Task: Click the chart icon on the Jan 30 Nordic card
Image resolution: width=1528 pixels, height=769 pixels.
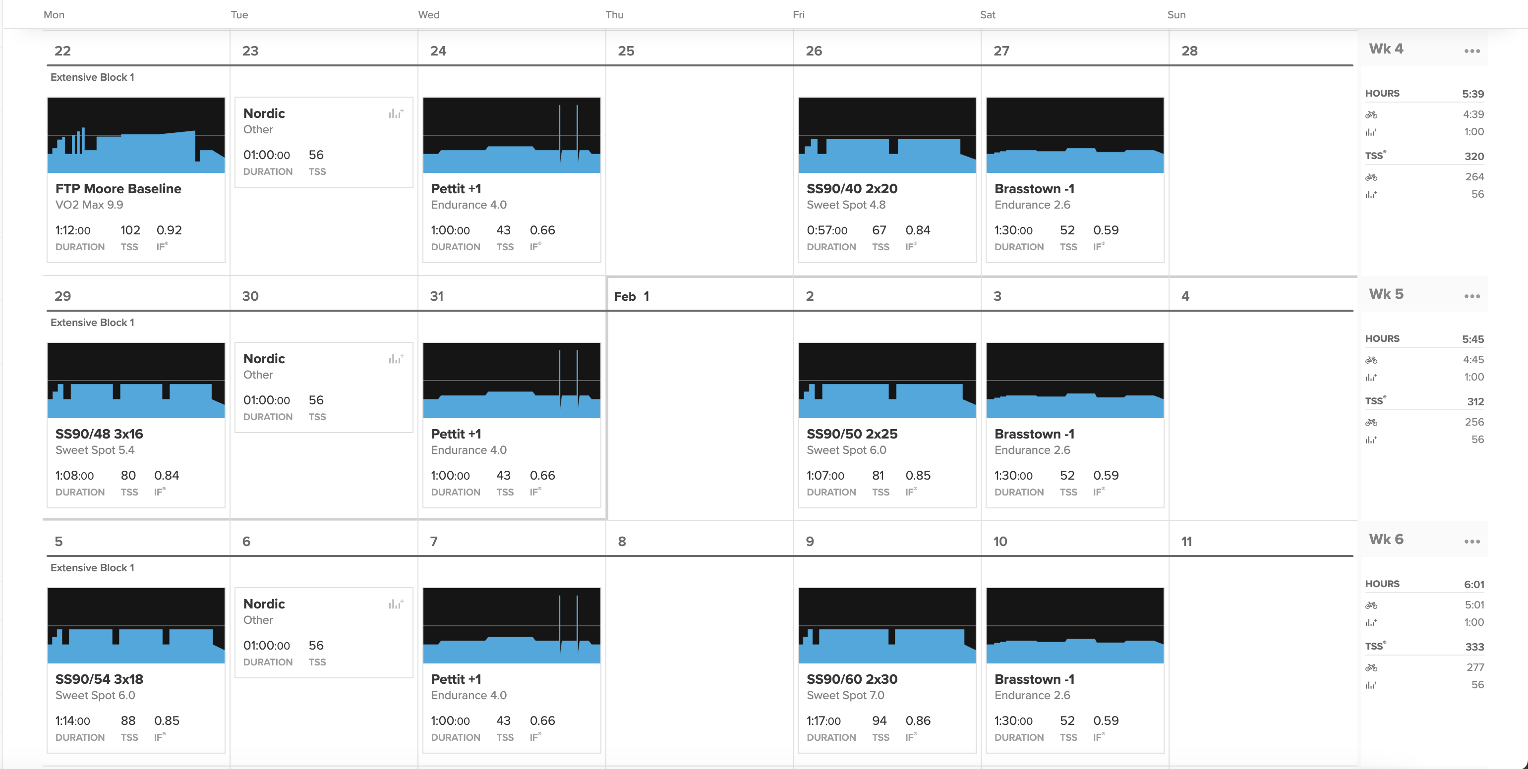Action: [396, 359]
